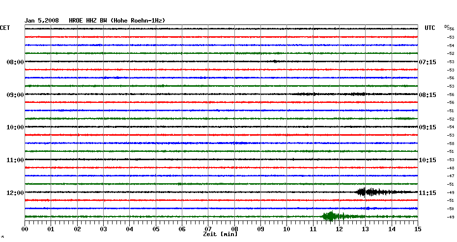This screenshot has height=242, width=457.
Task: Click the 09:15 UTC time label
Action: [428, 127]
